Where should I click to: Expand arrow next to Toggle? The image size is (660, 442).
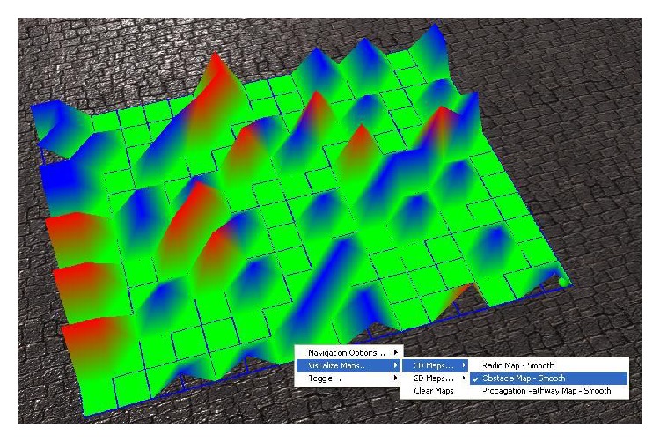point(396,378)
